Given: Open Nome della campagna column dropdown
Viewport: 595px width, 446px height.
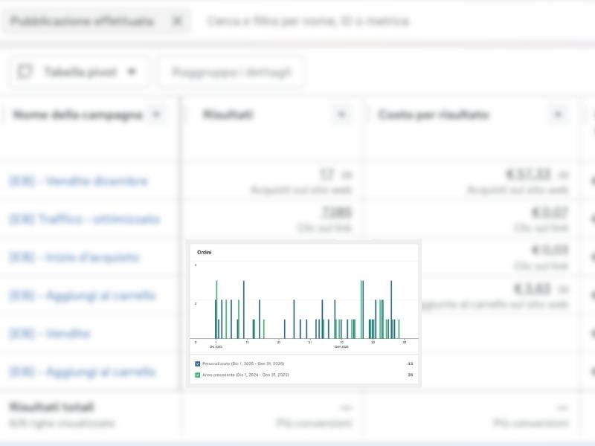Looking at the screenshot, I should (156, 115).
